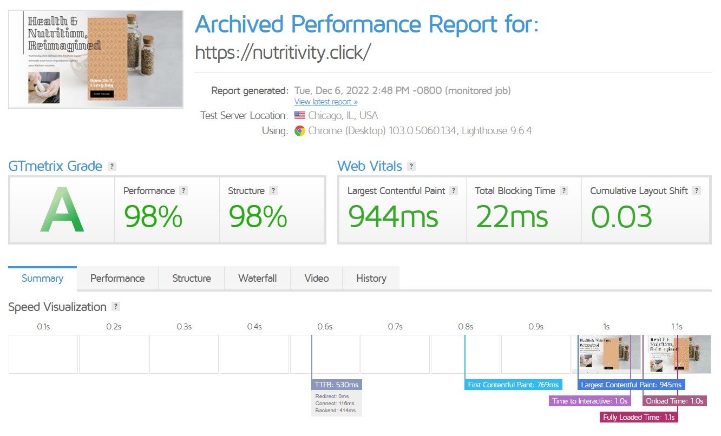This screenshot has height=436, width=721.
Task: Click help icon next to Speed Visualization
Action: (115, 307)
